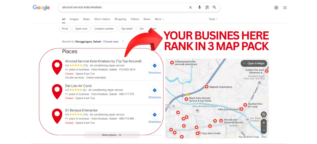Image resolution: width=317 pixels, height=144 pixels.
Task: Open Dat Lian Air Cond listing
Action: coord(78,86)
